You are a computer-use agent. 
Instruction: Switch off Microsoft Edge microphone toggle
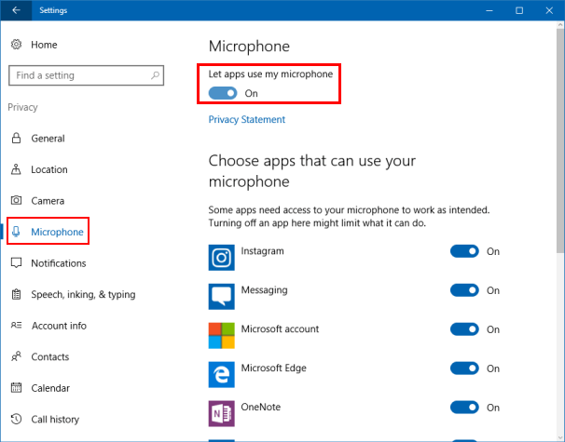coord(464,368)
